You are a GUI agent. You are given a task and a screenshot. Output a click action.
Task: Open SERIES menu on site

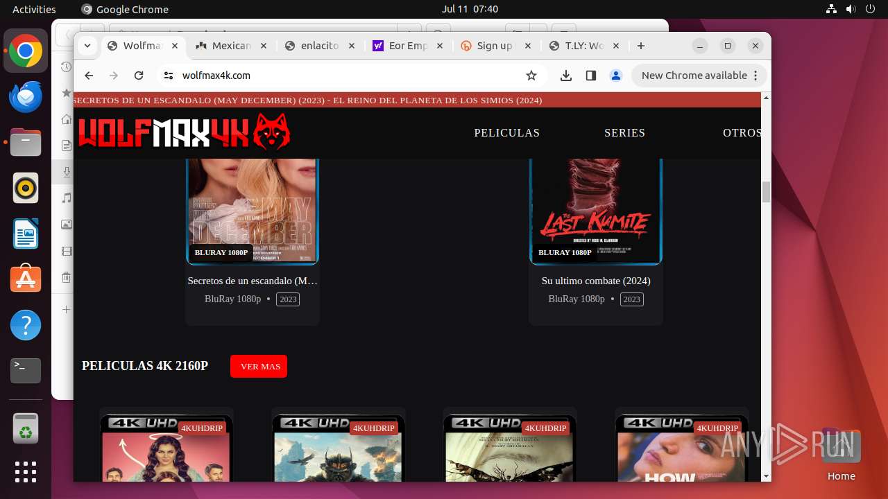point(624,132)
